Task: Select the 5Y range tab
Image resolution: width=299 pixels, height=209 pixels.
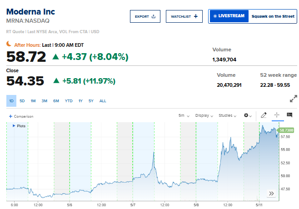Action: tap(91, 101)
